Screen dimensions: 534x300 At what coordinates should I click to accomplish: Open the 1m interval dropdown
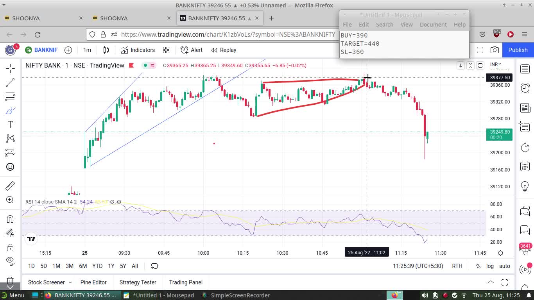[87, 50]
